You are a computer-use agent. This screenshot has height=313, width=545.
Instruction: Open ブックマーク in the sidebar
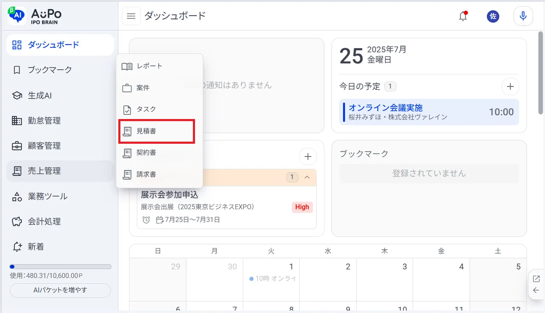click(x=60, y=70)
